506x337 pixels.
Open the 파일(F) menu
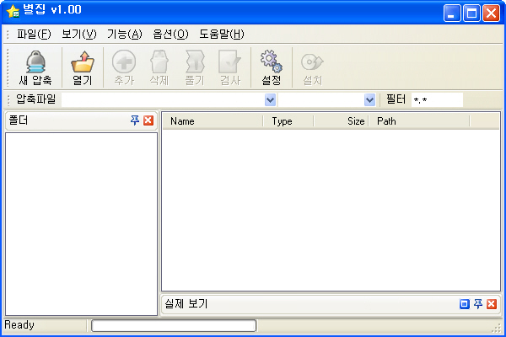[34, 35]
